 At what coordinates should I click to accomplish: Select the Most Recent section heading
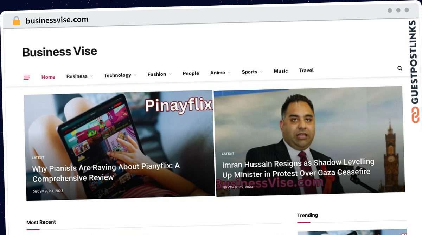(41, 222)
